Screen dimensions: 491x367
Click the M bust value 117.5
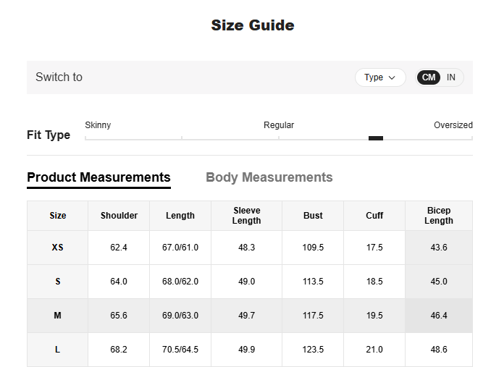coord(313,316)
